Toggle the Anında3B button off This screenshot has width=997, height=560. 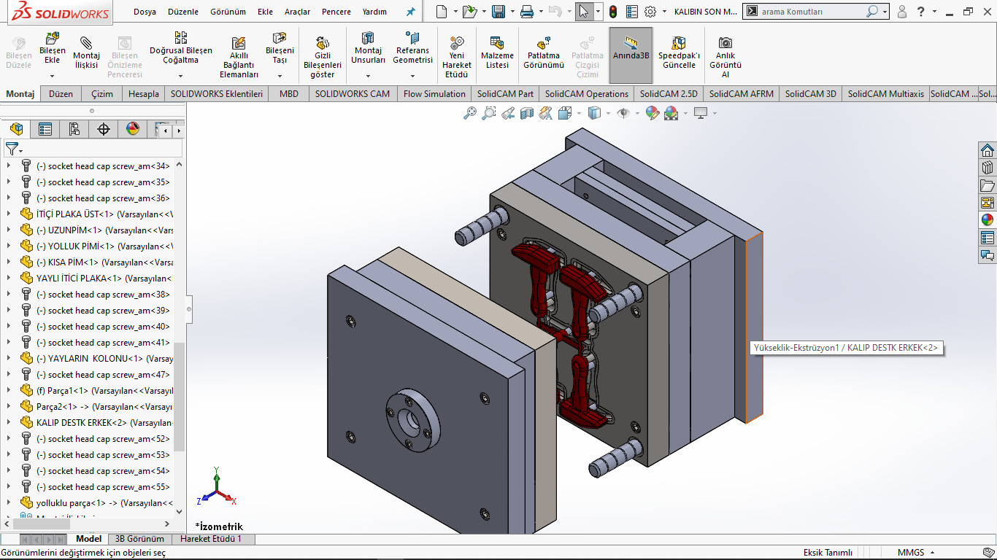tap(631, 55)
